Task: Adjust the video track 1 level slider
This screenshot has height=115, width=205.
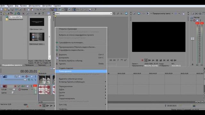Action: click(25, 80)
